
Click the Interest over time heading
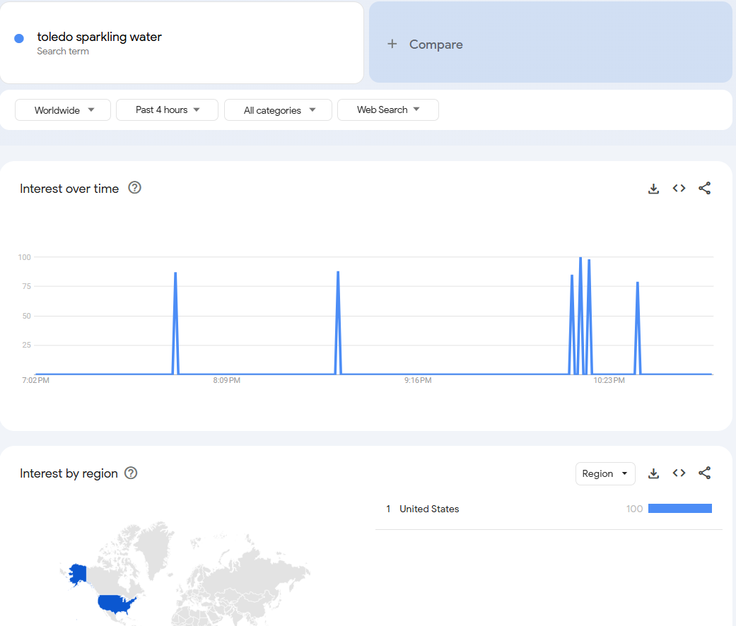coord(69,189)
